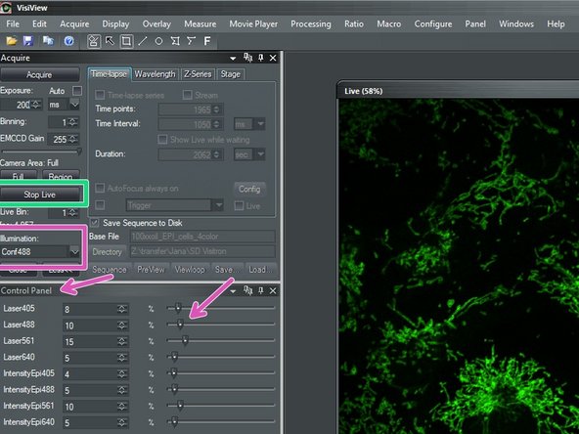Click the Acquire button
The height and width of the screenshot is (434, 579).
39,75
